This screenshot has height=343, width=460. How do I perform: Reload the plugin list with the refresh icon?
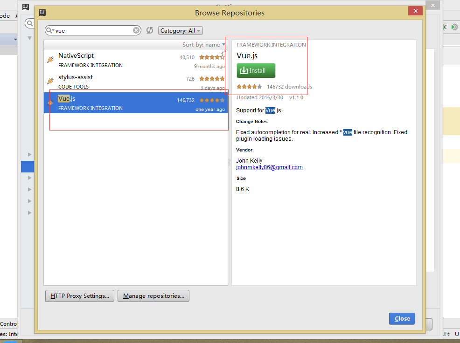(x=150, y=30)
